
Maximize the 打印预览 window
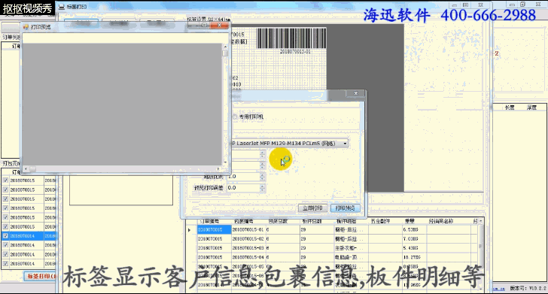[x=205, y=25]
